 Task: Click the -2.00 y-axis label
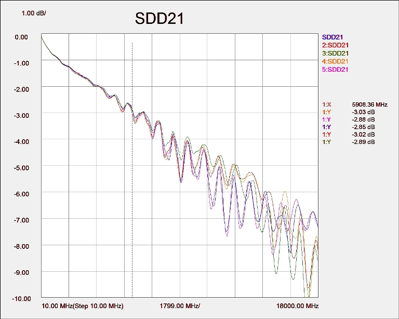[x=21, y=89]
